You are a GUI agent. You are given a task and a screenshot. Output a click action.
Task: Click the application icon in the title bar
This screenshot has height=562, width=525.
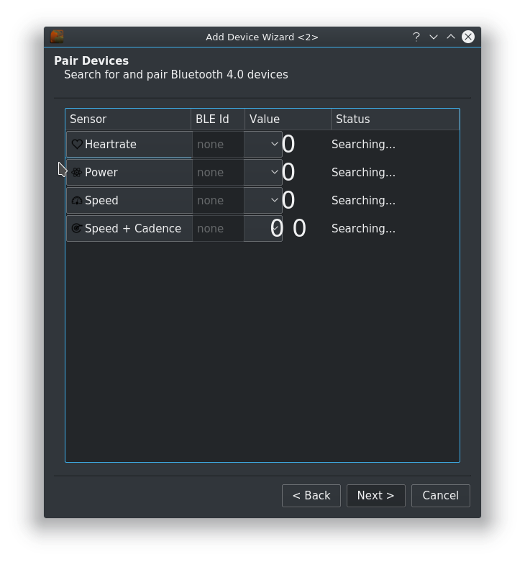[x=57, y=37]
